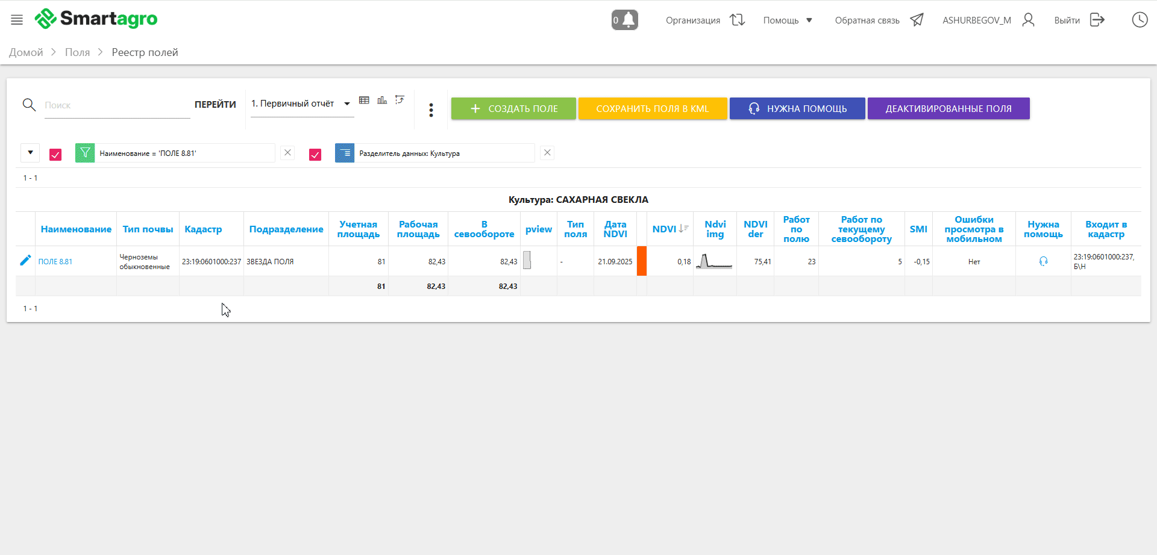Click the Поиск search input field
The image size is (1157, 555).
click(117, 105)
